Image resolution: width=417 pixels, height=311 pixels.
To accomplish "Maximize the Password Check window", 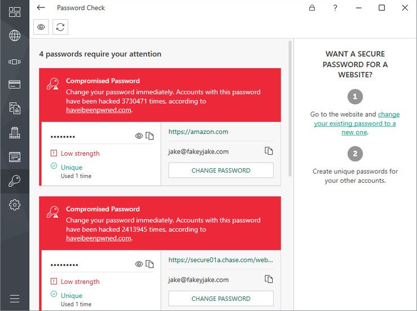I will [381, 8].
